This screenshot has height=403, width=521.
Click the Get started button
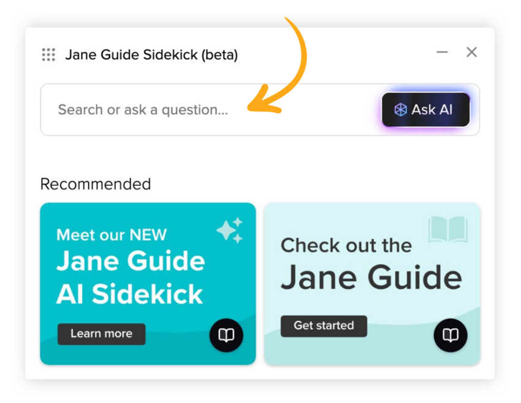pos(324,326)
